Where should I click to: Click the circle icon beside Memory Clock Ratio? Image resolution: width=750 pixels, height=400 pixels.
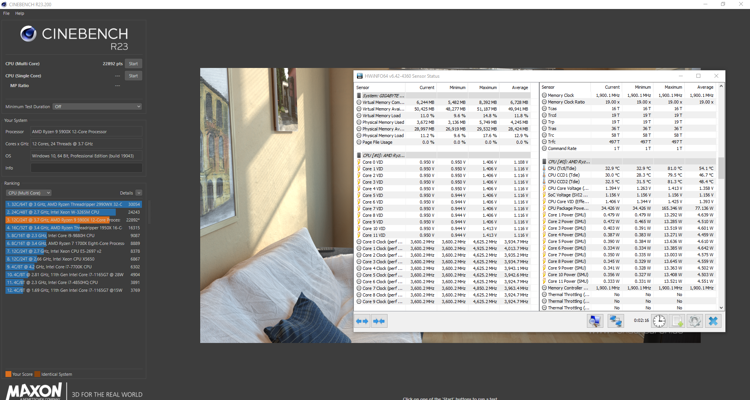tap(544, 102)
